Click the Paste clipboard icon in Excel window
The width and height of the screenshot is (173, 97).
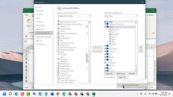point(29,21)
